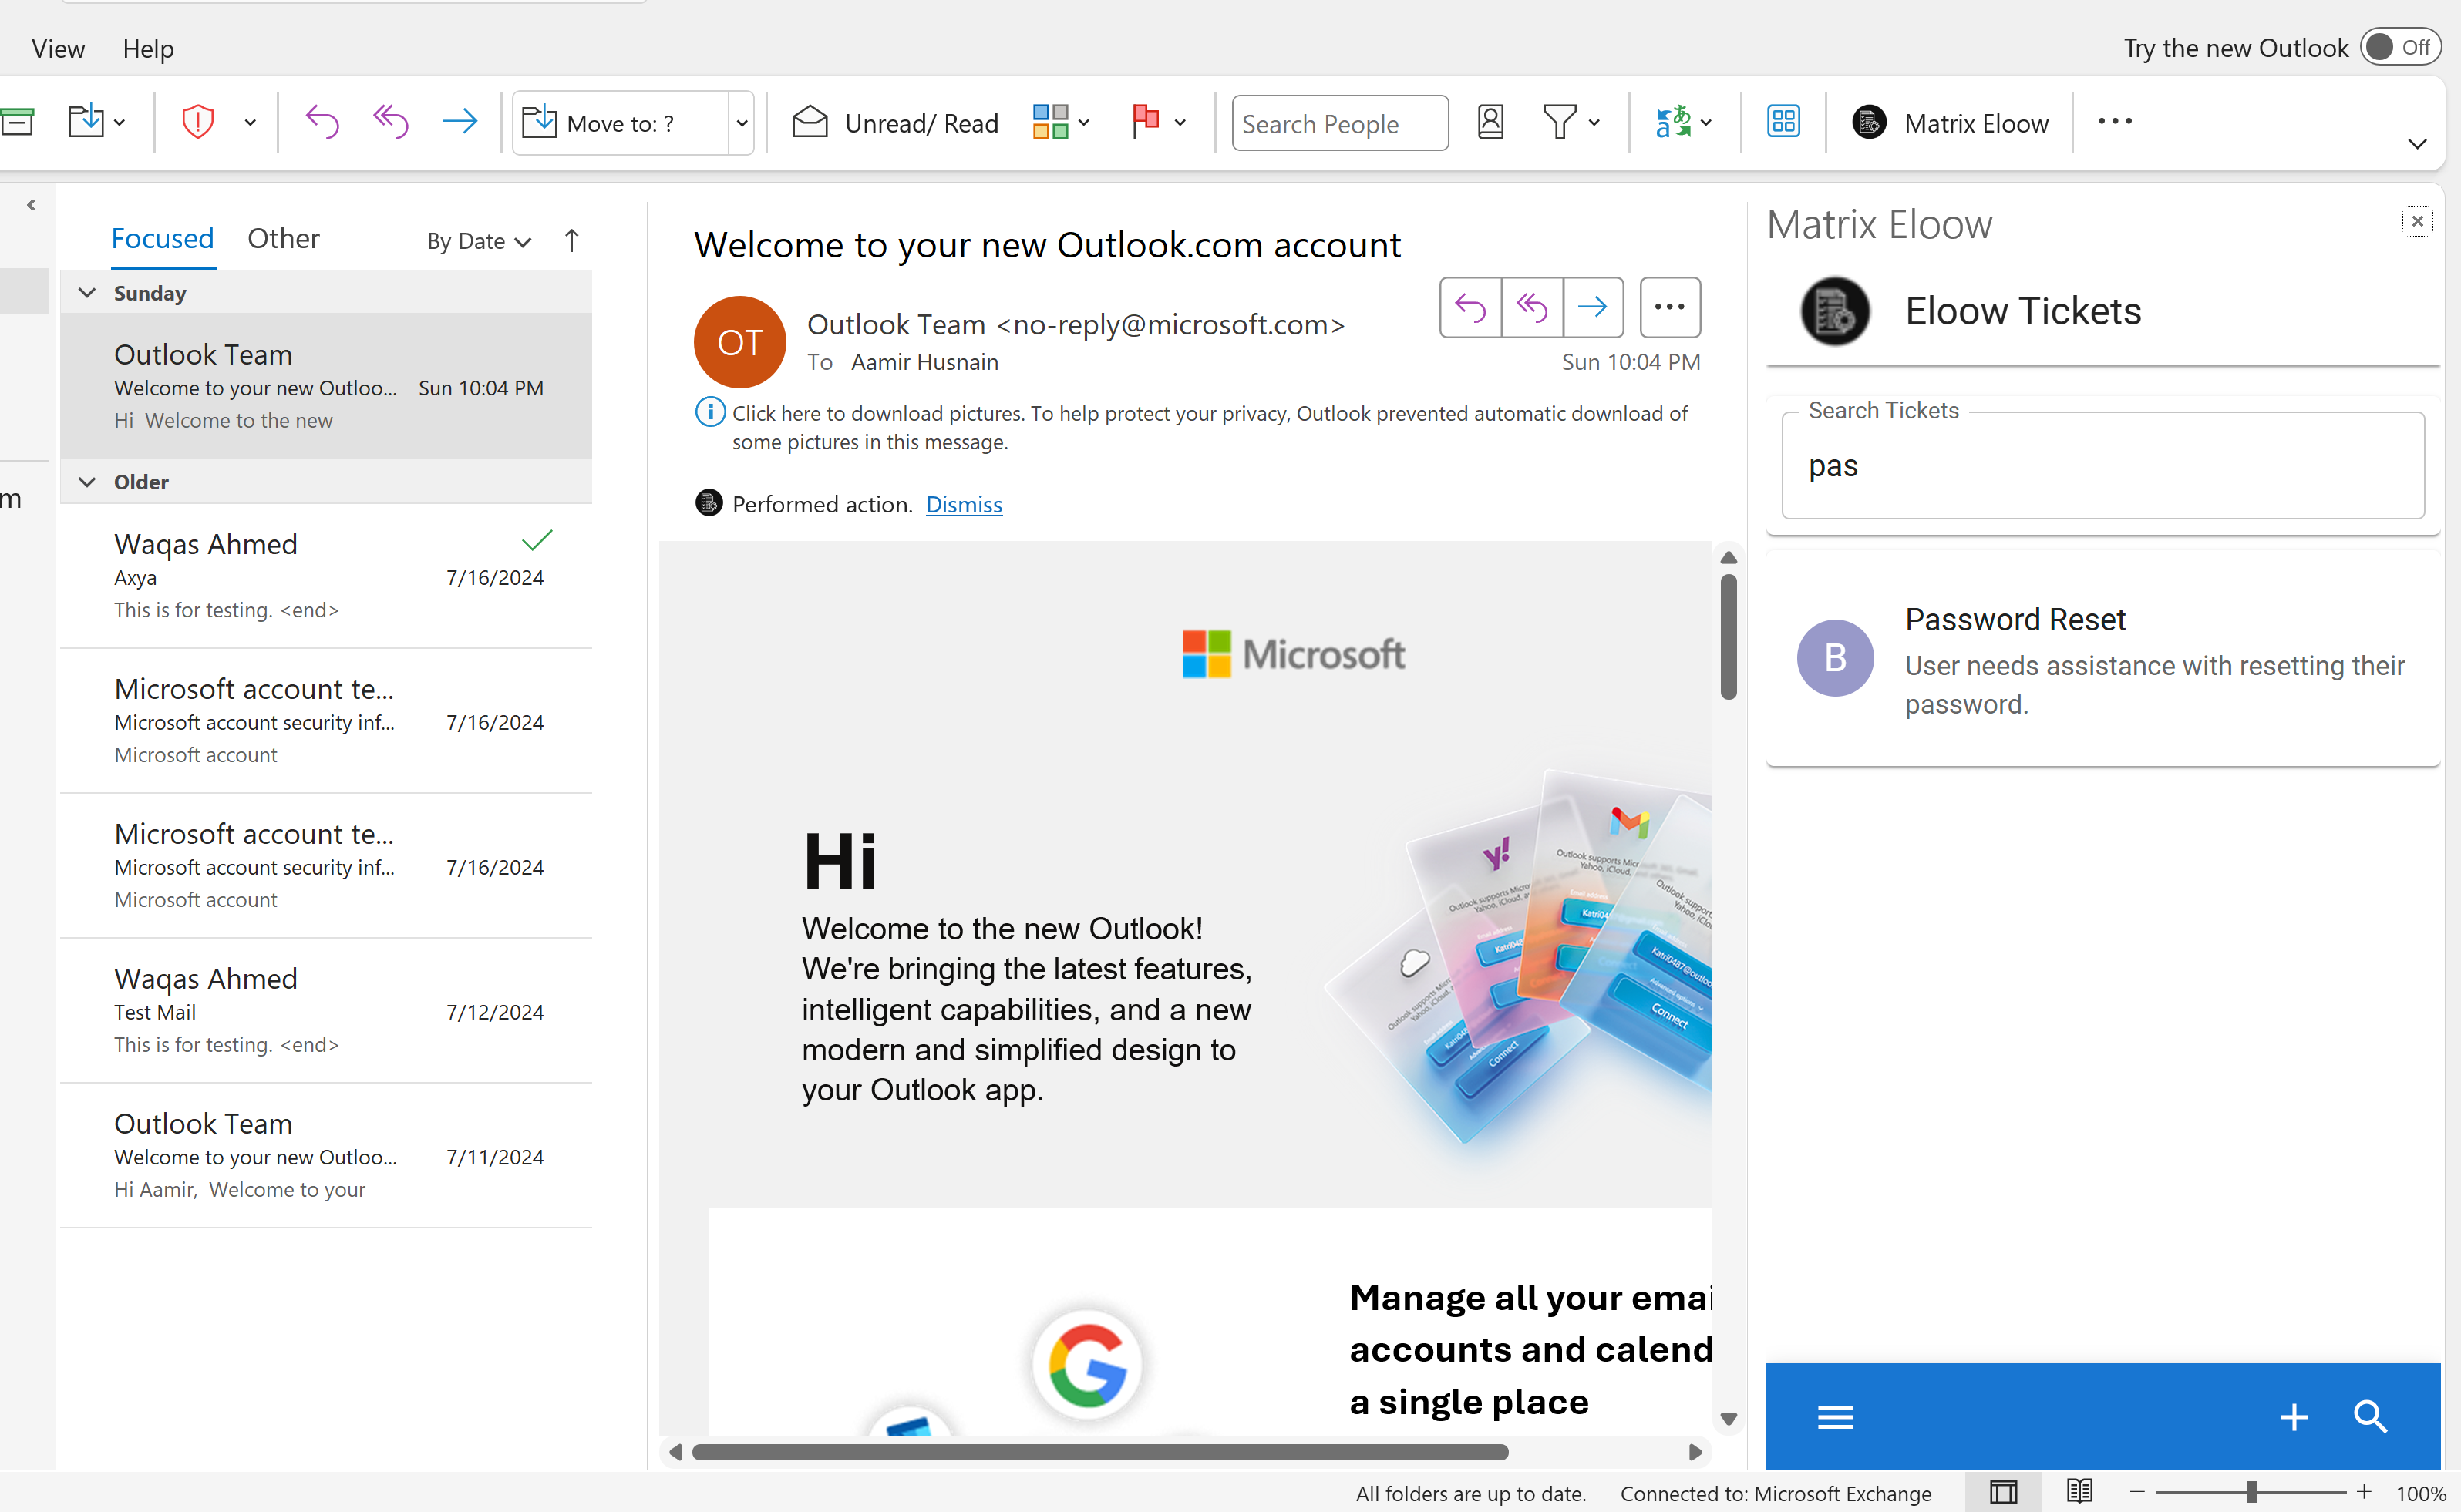Viewport: 2461px width, 1512px height.
Task: Forward from the message header button
Action: [x=1593, y=307]
